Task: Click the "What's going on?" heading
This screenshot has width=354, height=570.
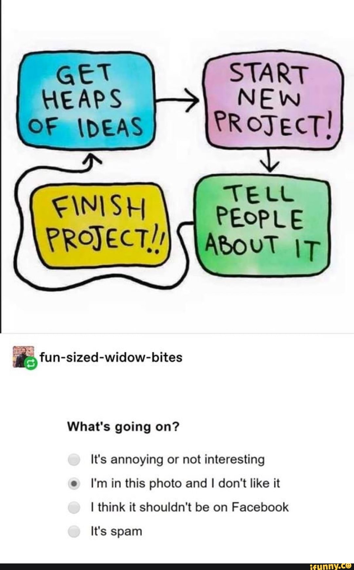Action: coord(124,427)
